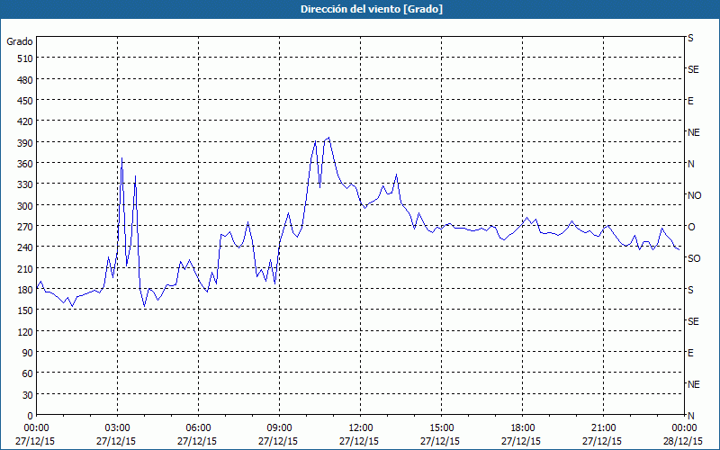720x450 pixels.
Task: Click the 28/12/15 date label
Action: pyautogui.click(x=683, y=441)
